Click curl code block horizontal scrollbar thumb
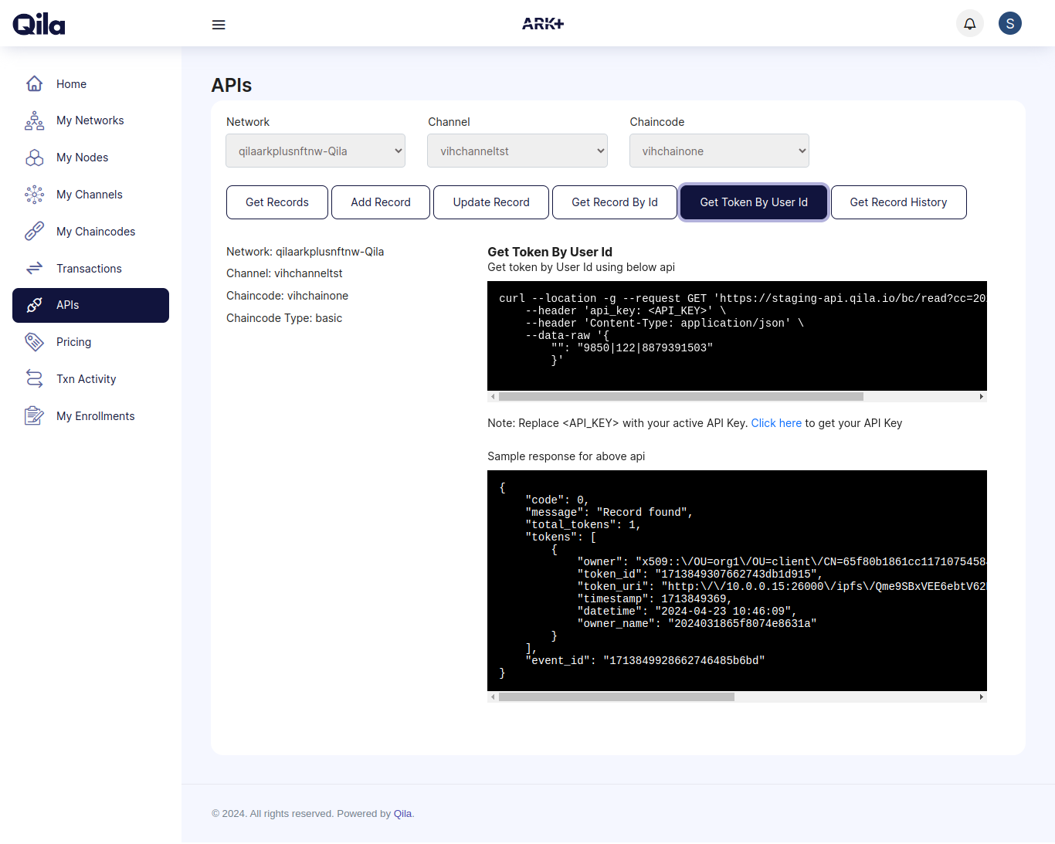1055x844 pixels. click(680, 397)
